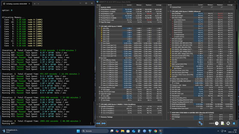
Task: Click Windows search box Keresés
Action: [95, 131]
